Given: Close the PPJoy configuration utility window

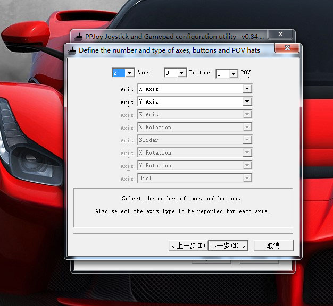Looking at the screenshot, I should click(x=280, y=34).
